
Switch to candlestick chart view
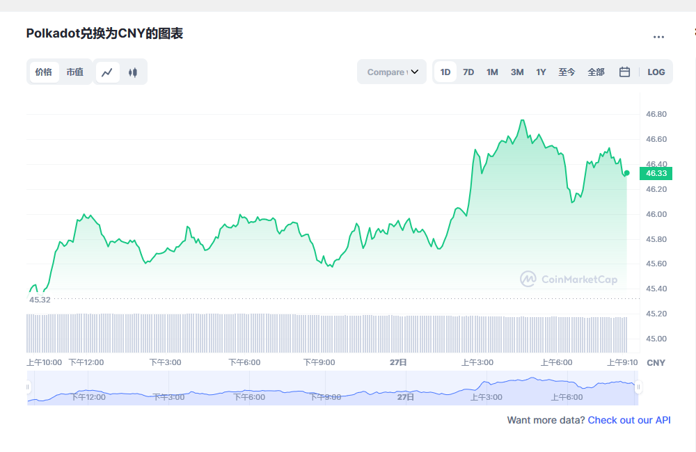click(x=133, y=72)
